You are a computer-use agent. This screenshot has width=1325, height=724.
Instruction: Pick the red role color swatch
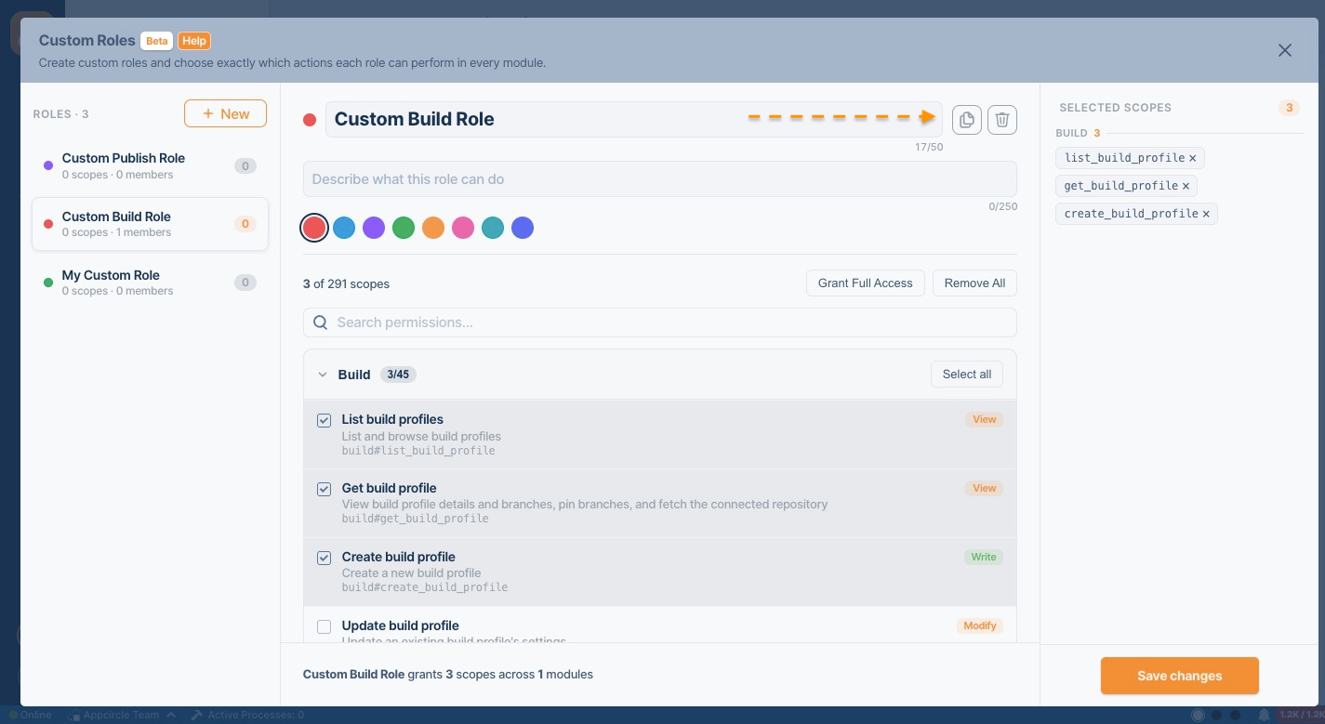coord(314,228)
